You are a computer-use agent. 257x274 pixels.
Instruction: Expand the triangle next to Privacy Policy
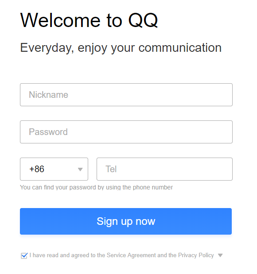click(220, 255)
